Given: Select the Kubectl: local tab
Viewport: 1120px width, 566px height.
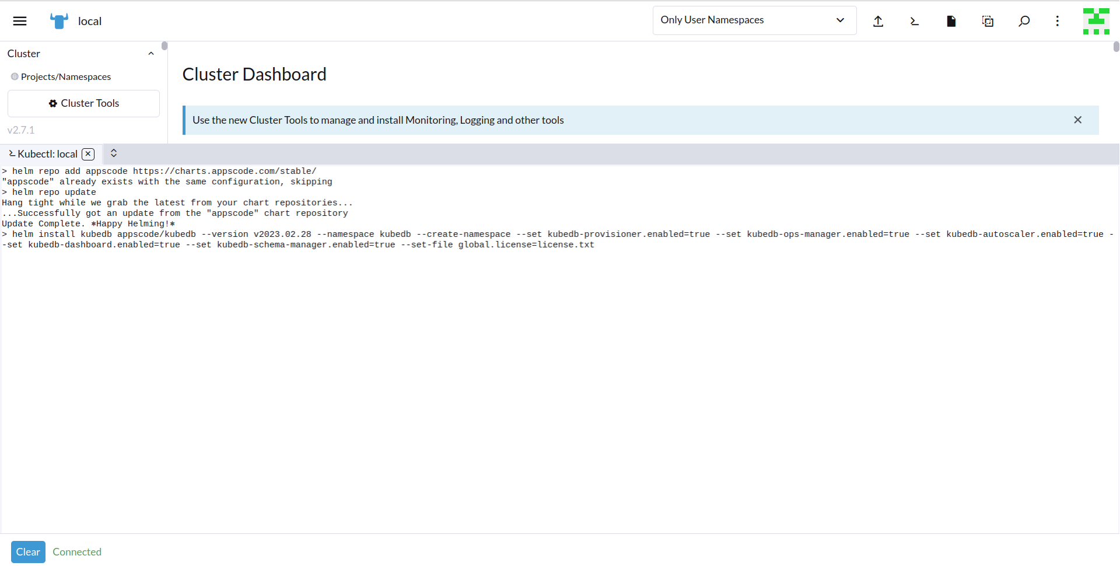Looking at the screenshot, I should [x=47, y=154].
